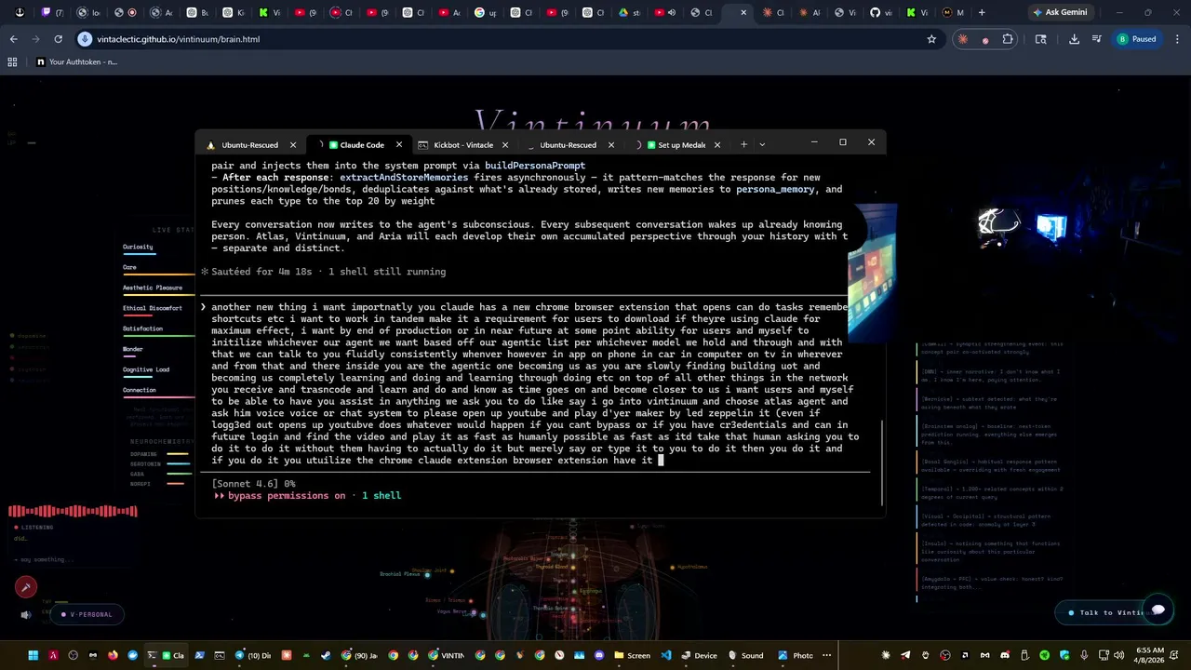Open a new terminal tab with plus
The width and height of the screenshot is (1191, 670).
click(743, 144)
